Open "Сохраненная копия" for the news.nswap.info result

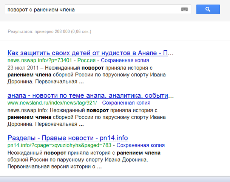[125, 61]
